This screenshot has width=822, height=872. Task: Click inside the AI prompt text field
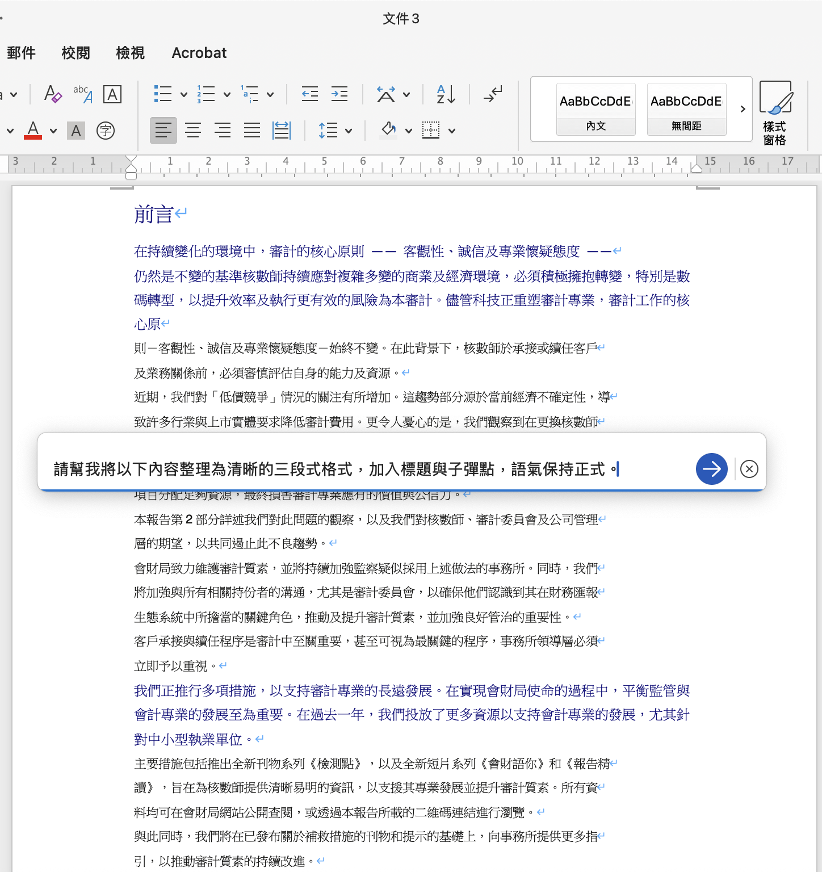tap(363, 469)
